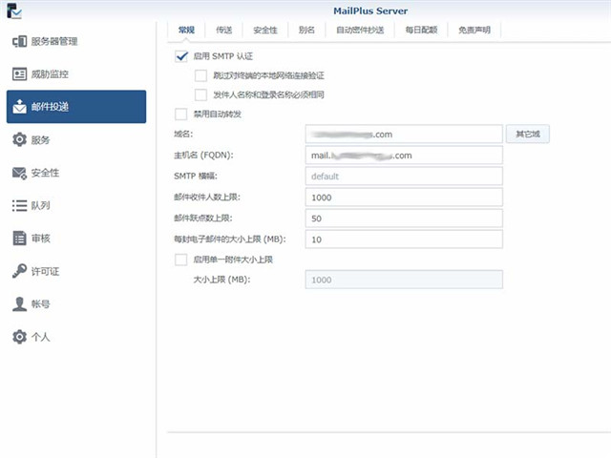The image size is (611, 458).
Task: Click the 其它域 button
Action: pos(528,134)
